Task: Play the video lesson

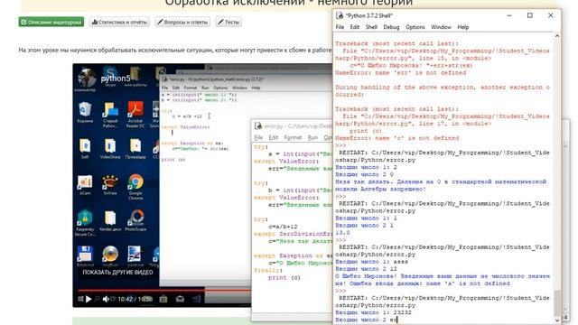Action: pyautogui.click(x=89, y=299)
